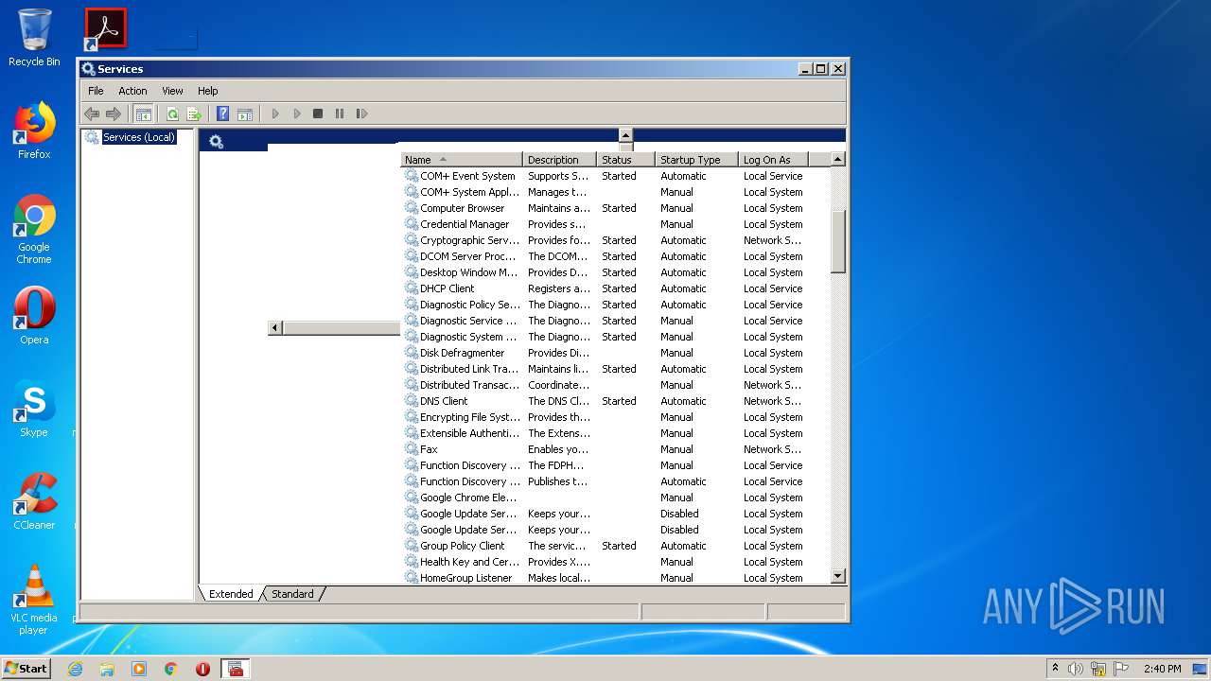Select Cryptographic Services row
This screenshot has width=1211, height=681.
[616, 240]
